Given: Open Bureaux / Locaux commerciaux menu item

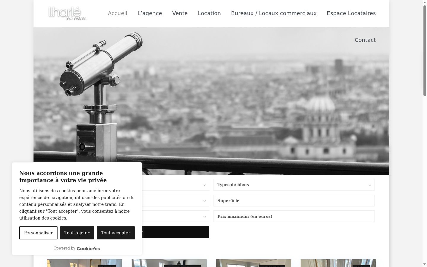Looking at the screenshot, I should [x=274, y=13].
